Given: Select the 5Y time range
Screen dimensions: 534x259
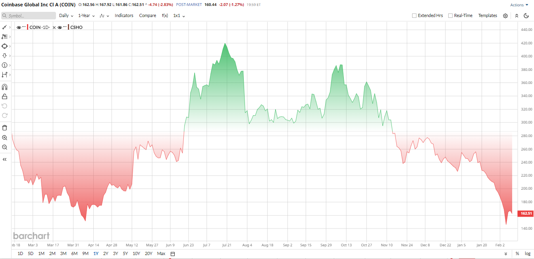Looking at the screenshot, I should pos(125,253).
